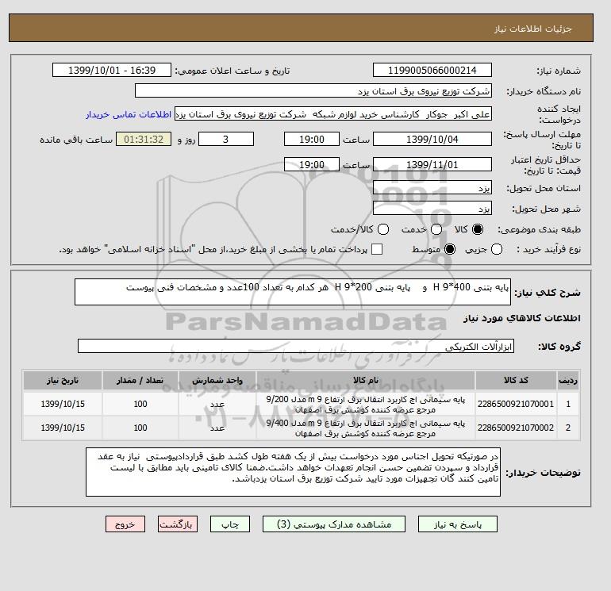This screenshot has width=611, height=591.
Task: Click the buyer organization name field
Action: (313, 90)
